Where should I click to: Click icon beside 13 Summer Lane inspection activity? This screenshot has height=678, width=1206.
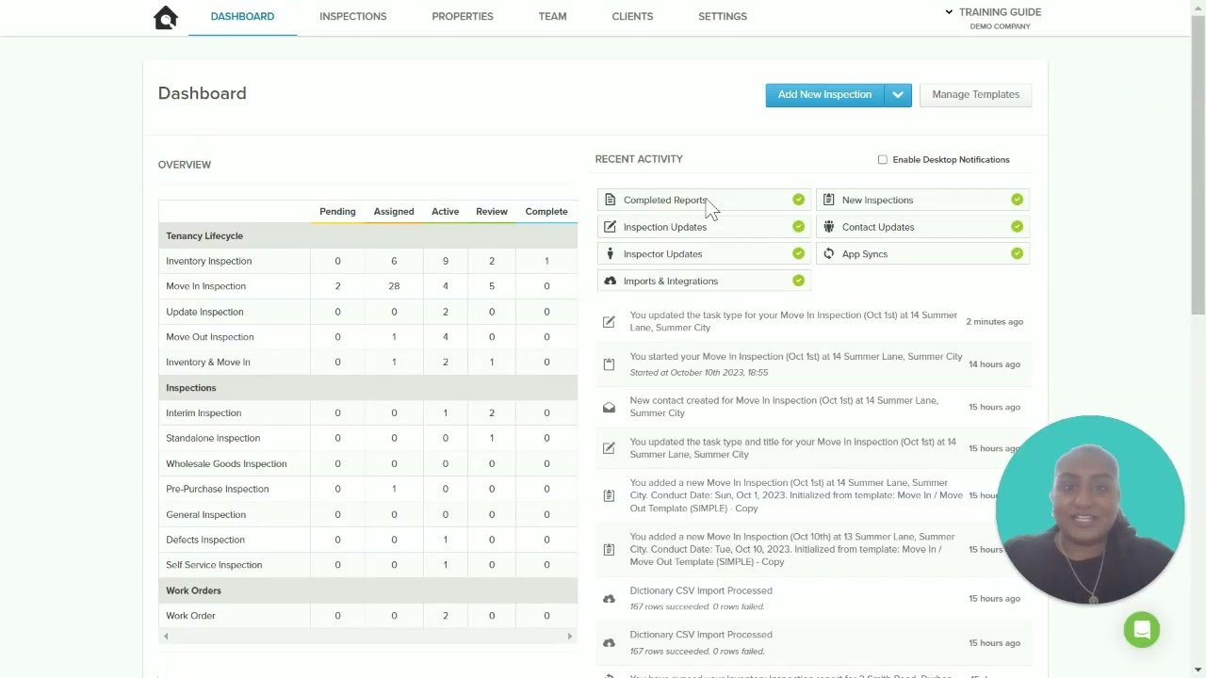coord(609,549)
